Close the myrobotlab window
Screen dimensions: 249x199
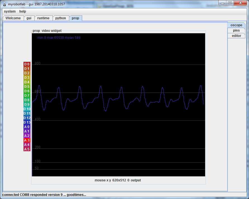pos(240,3)
